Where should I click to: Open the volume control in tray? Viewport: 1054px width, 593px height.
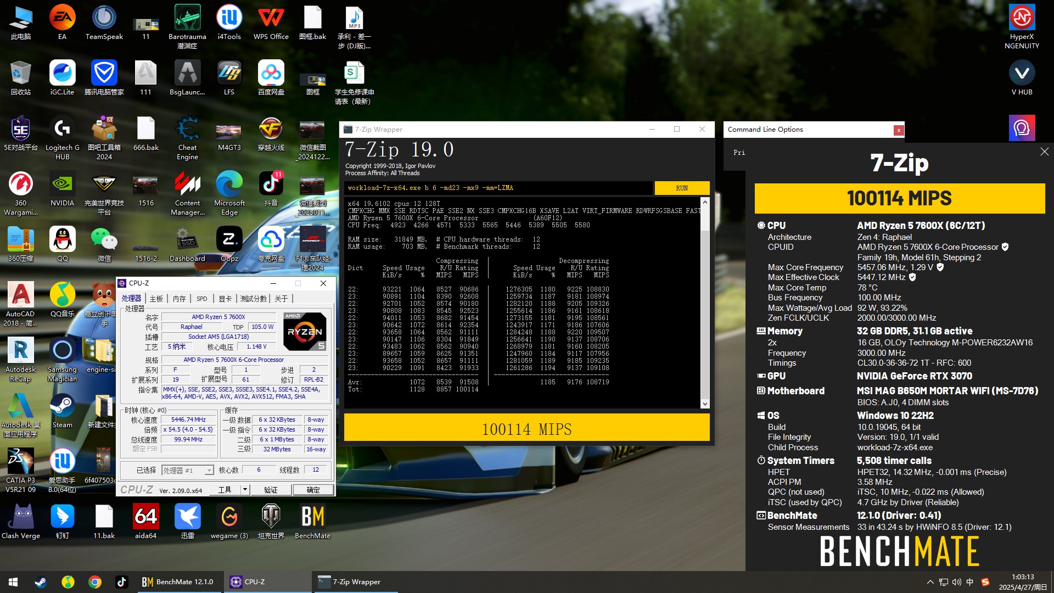[x=957, y=582]
